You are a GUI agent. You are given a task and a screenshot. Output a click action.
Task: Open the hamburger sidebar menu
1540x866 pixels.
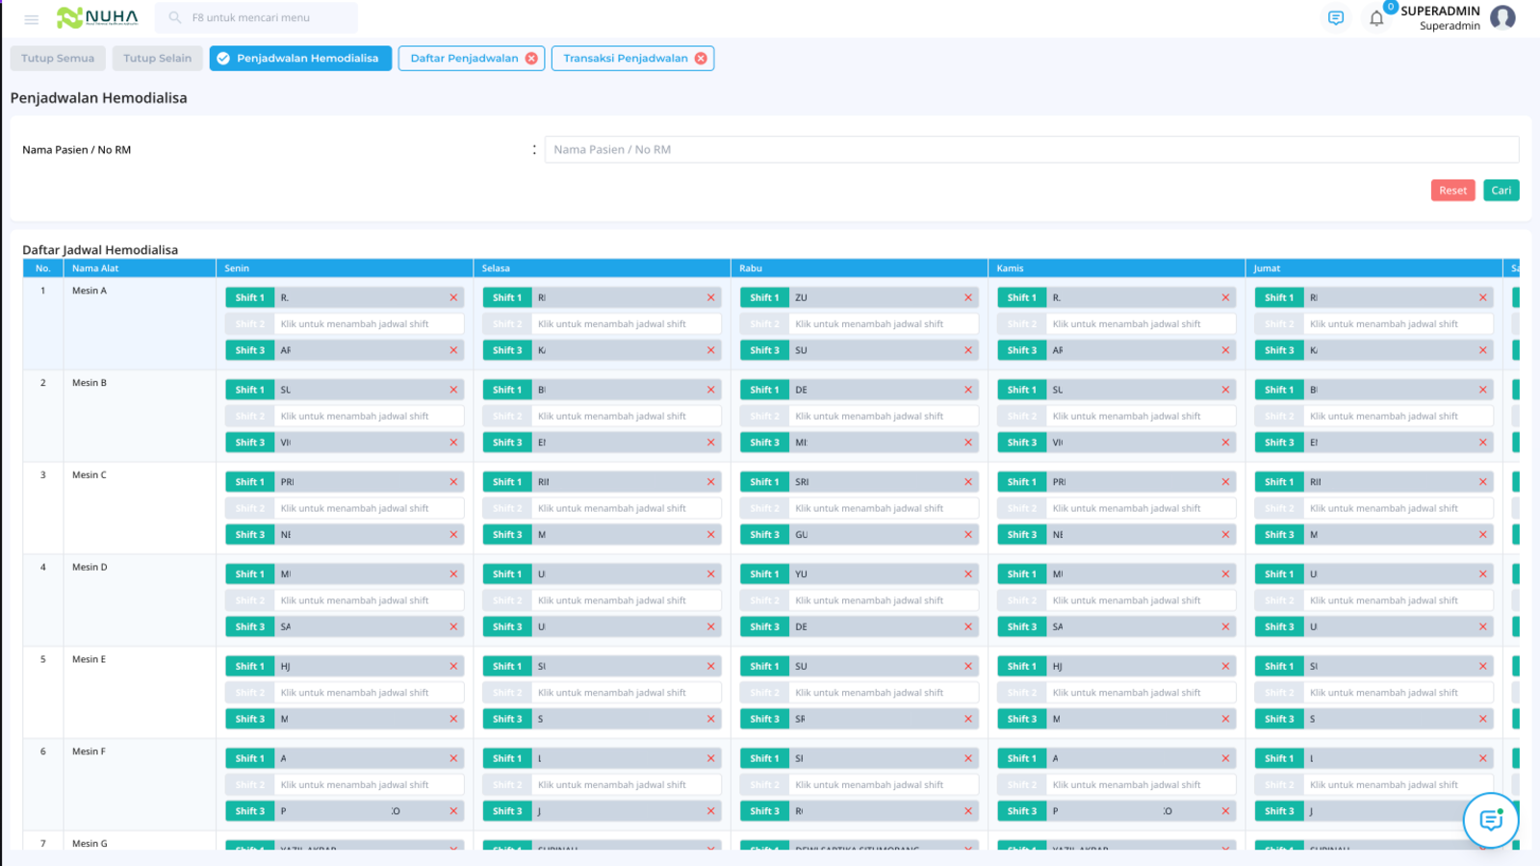pyautogui.click(x=31, y=18)
